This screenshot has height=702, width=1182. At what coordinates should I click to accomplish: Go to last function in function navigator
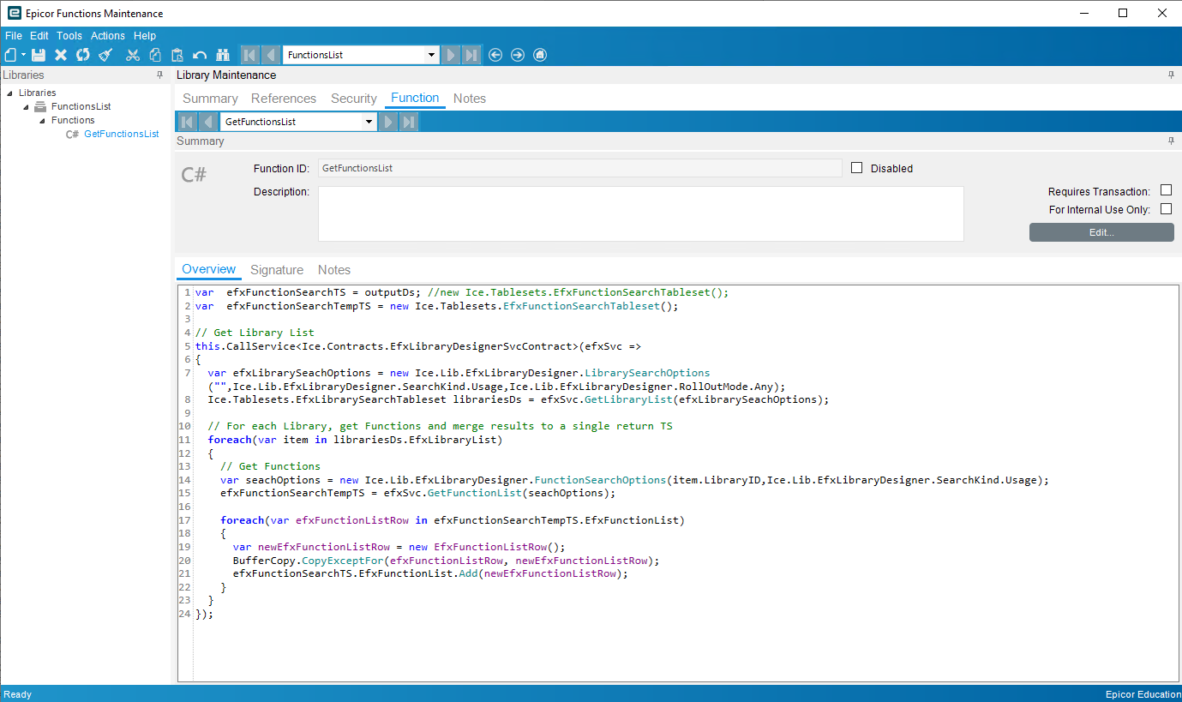click(x=409, y=122)
